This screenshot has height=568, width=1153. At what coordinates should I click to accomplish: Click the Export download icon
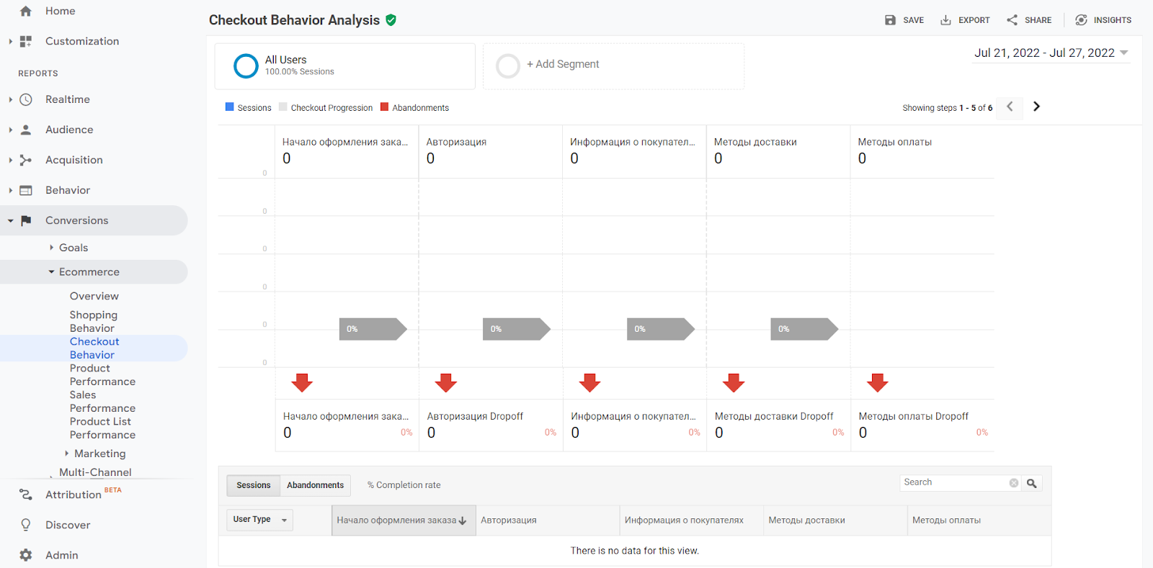(x=945, y=20)
